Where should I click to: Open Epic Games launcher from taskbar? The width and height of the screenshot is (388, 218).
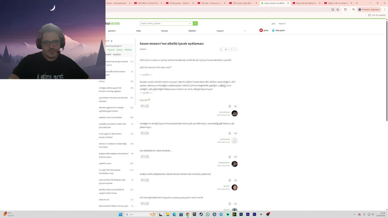pos(194,214)
